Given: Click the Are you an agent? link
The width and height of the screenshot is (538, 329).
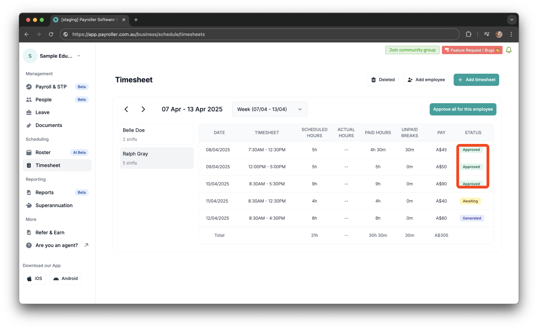Looking at the screenshot, I should point(57,245).
